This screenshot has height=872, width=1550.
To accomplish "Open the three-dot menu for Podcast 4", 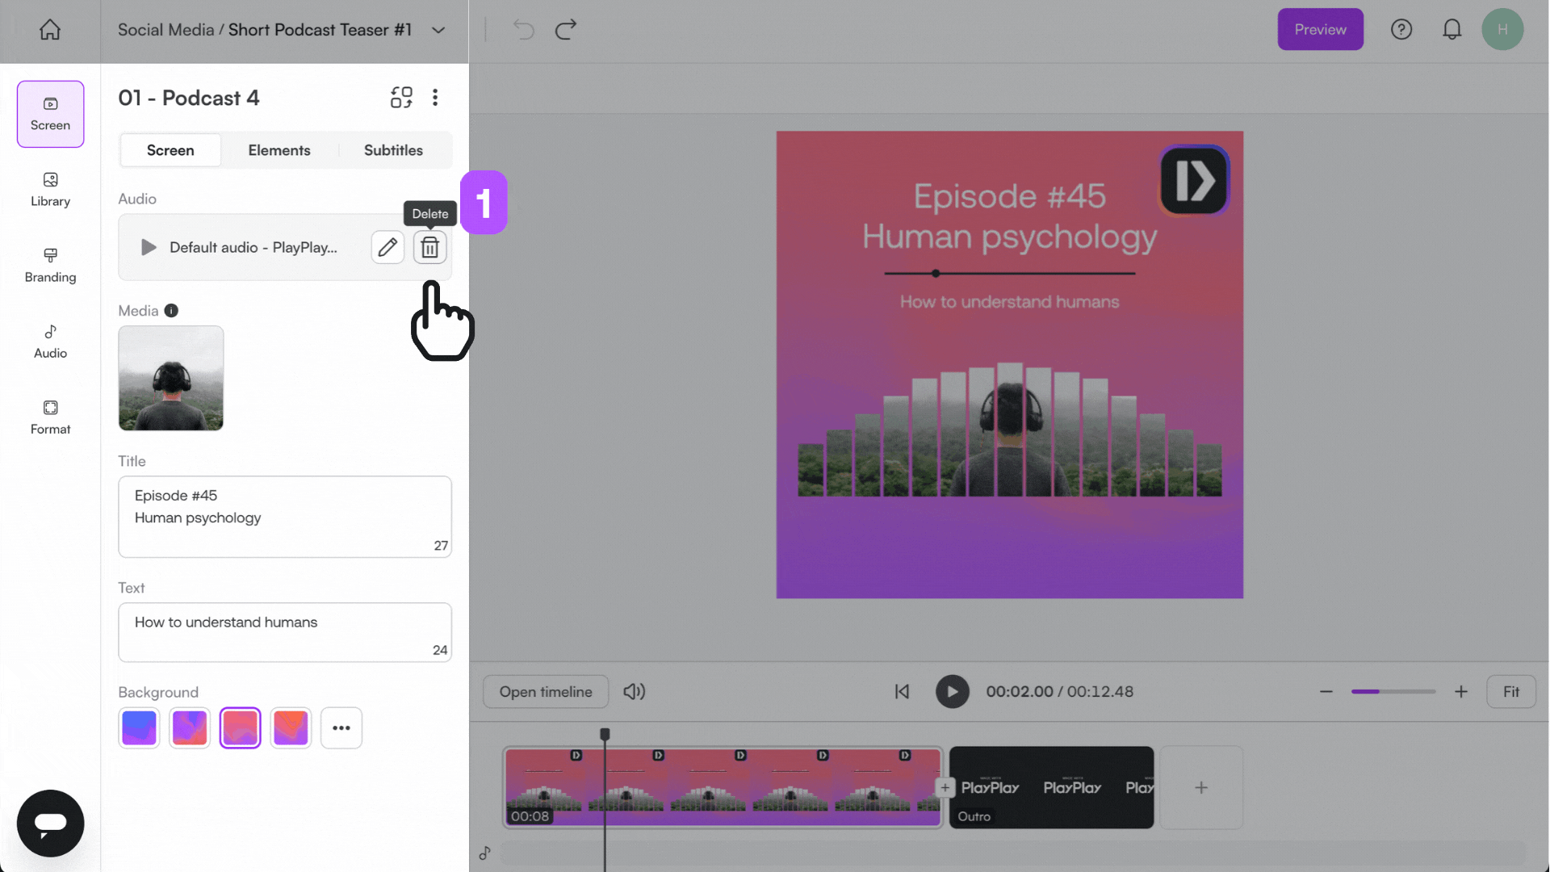I will [435, 97].
